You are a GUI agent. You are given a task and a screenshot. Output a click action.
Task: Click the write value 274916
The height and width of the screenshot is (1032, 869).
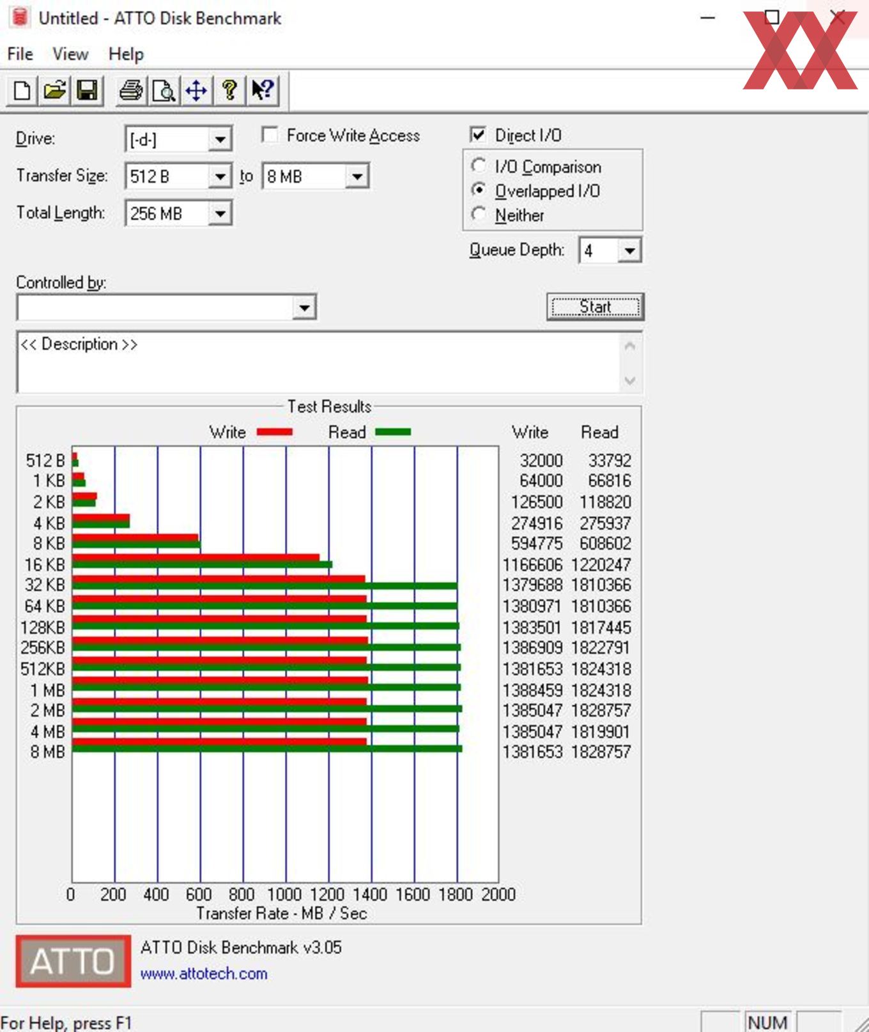(x=537, y=523)
